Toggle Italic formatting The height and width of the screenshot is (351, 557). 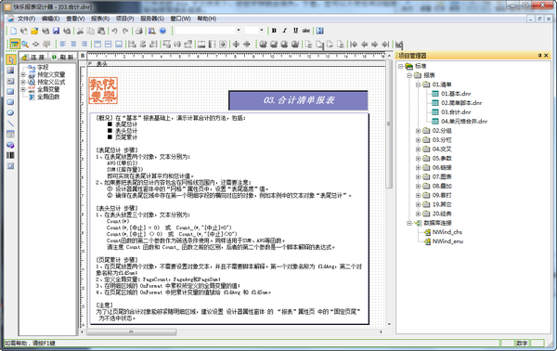(x=285, y=31)
